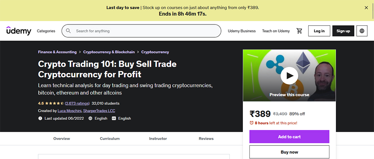The width and height of the screenshot is (374, 159).
Task: Switch to the Instructor tab
Action: click(158, 139)
